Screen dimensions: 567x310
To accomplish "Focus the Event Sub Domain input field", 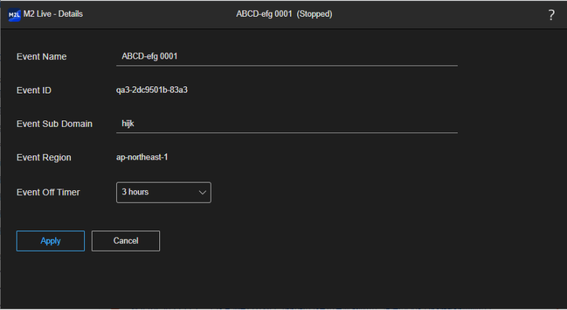I will [x=287, y=123].
